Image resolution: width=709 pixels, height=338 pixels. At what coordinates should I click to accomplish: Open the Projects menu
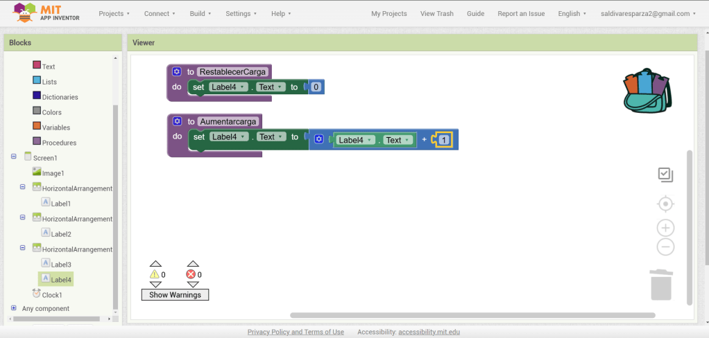tap(114, 14)
